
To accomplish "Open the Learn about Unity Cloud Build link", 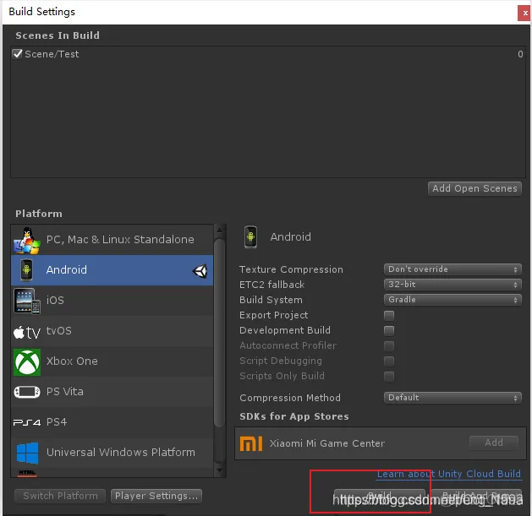I will click(449, 474).
